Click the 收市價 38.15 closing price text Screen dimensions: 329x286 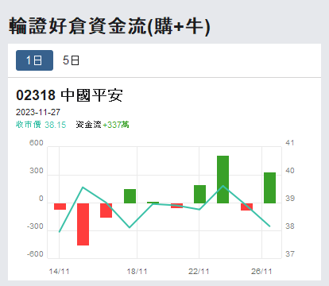[x=41, y=125]
